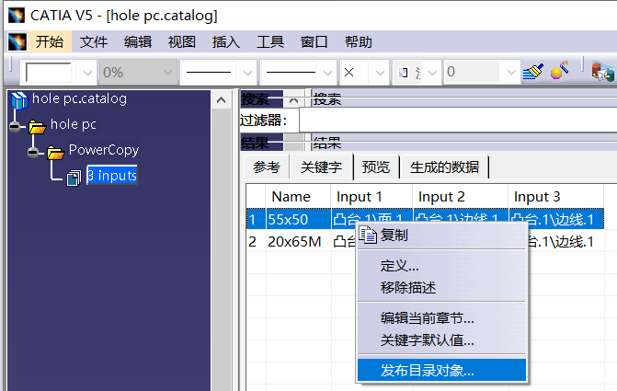The height and width of the screenshot is (391, 617).
Task: Select the 20x65M name cell
Action: [x=298, y=241]
